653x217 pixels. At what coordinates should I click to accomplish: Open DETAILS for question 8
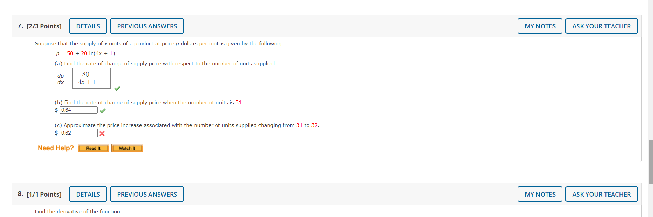click(88, 194)
